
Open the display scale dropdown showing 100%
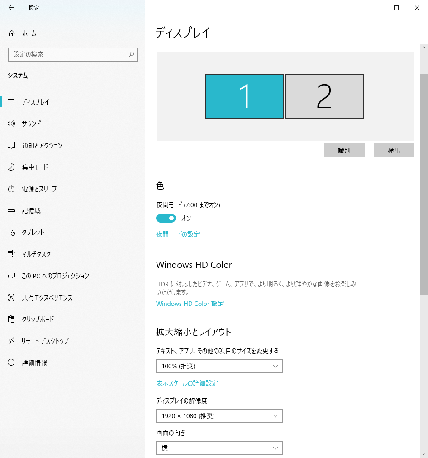219,366
